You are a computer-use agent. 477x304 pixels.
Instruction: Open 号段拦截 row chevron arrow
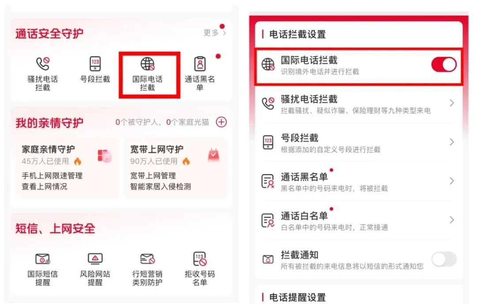(x=452, y=142)
